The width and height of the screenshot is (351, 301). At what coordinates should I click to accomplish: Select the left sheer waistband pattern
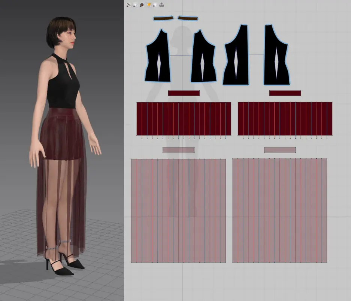pyautogui.click(x=178, y=150)
